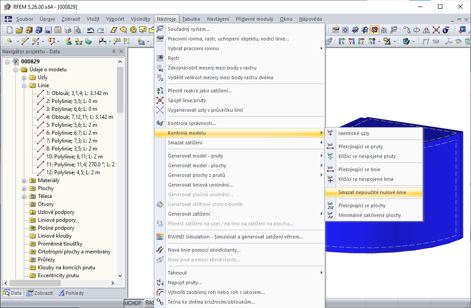Save the model with the floppy disk icon
The height and width of the screenshot is (308, 471).
[48, 29]
